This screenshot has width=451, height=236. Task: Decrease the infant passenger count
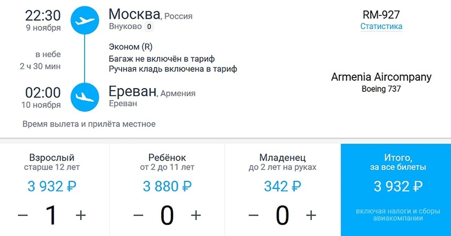pyautogui.click(x=254, y=215)
